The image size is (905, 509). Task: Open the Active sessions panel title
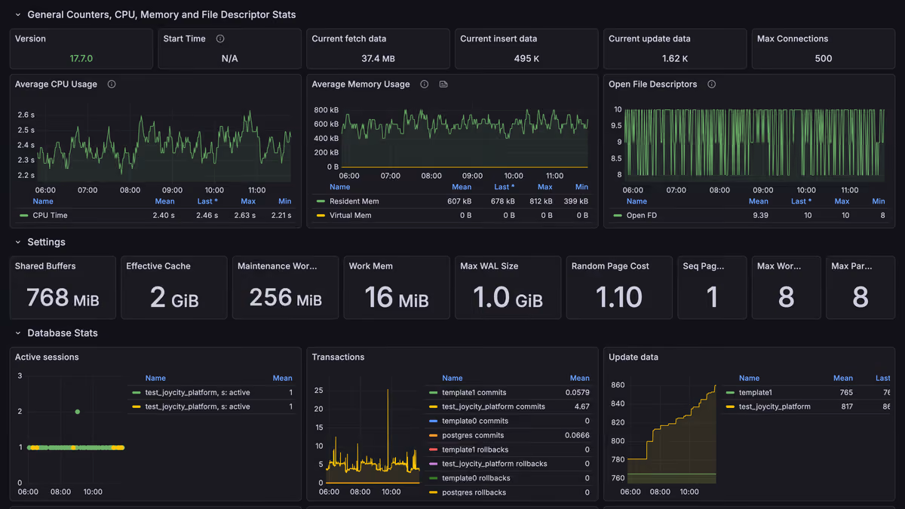pyautogui.click(x=47, y=357)
